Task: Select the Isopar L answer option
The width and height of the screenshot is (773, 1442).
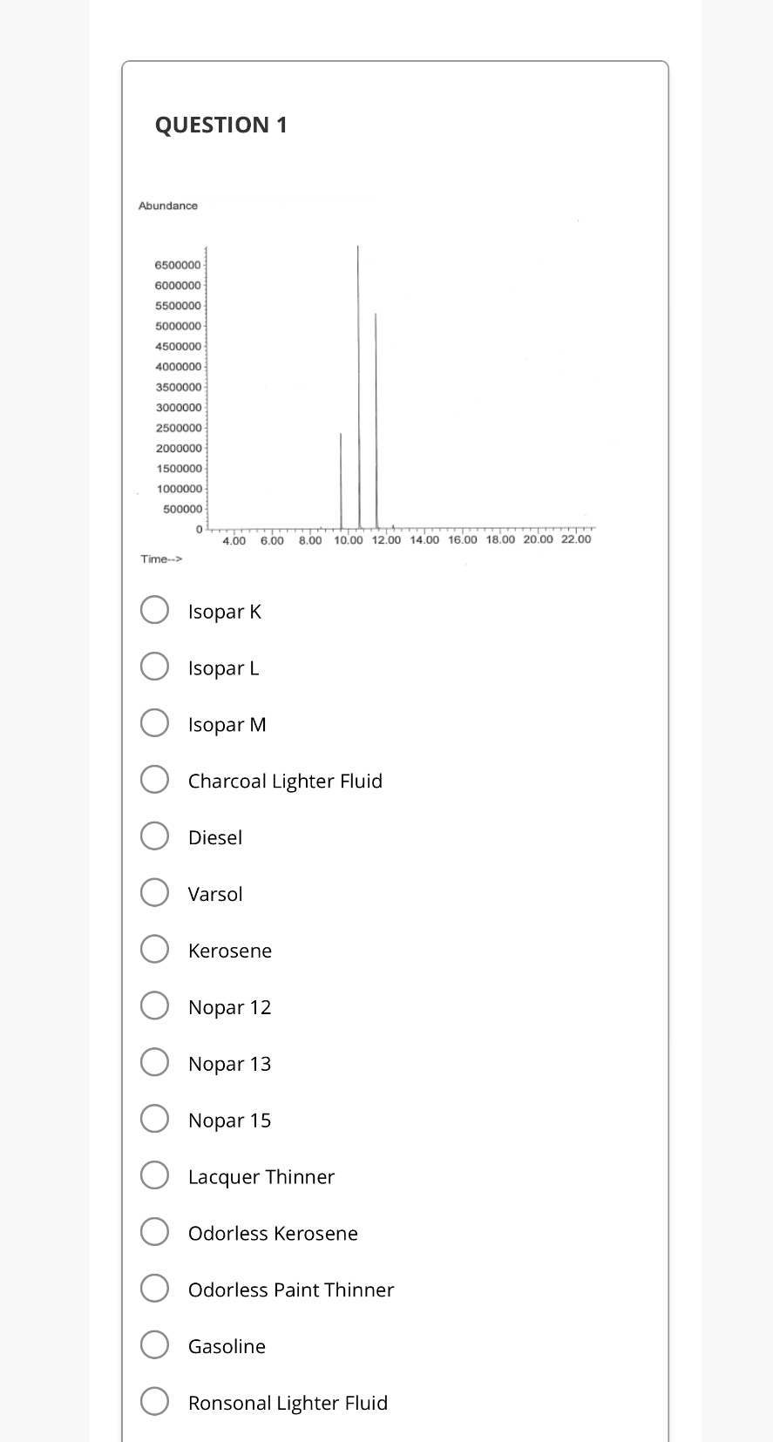Action: 154,667
